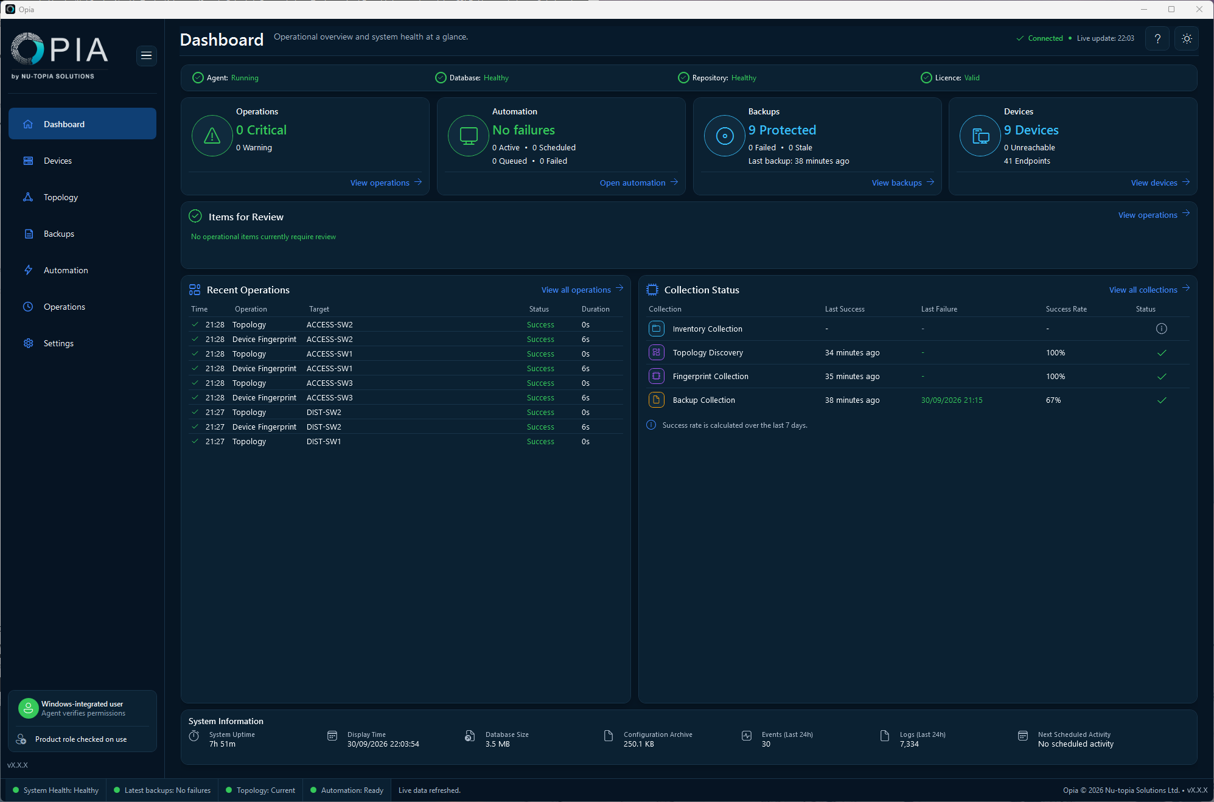1214x802 pixels.
Task: Click Latest backups: No failures status entry
Action: click(162, 790)
